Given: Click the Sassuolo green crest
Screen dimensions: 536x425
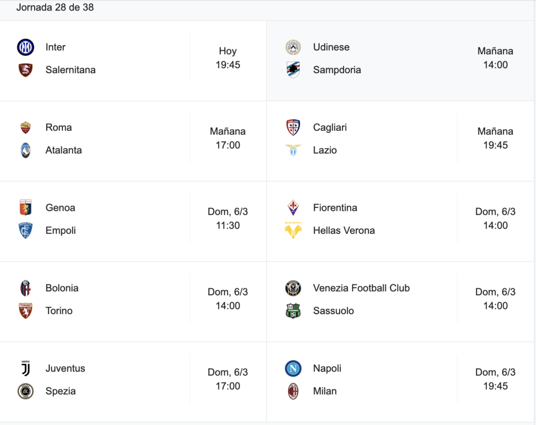Looking at the screenshot, I should point(293,311).
